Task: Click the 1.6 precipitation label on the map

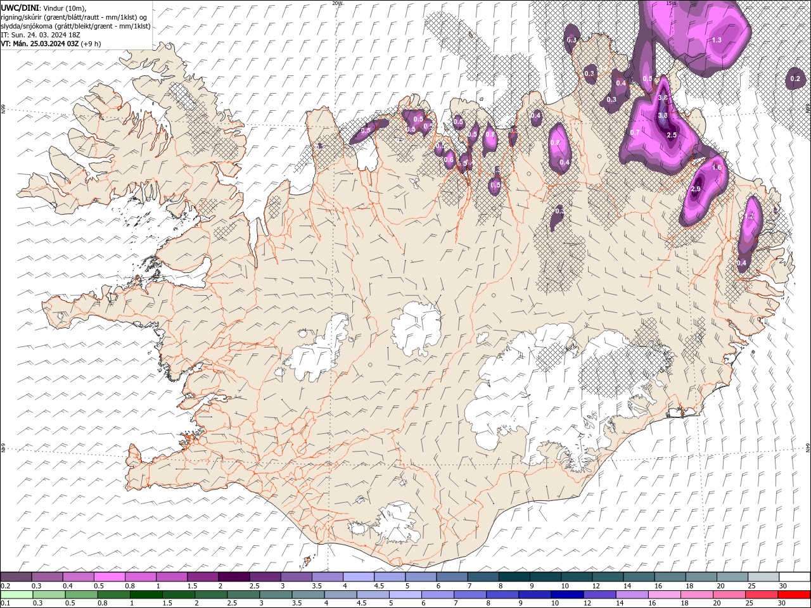Action: 717,168
